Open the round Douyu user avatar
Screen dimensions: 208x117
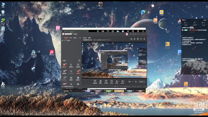tap(127, 34)
